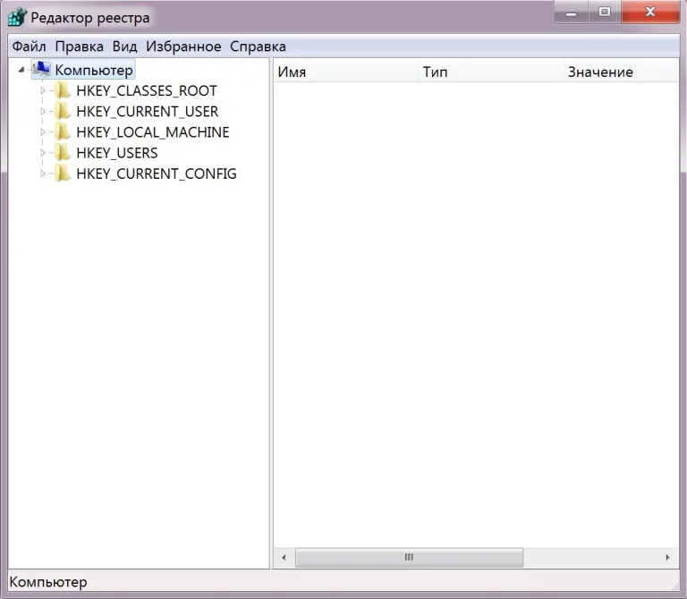The image size is (687, 599).
Task: Click the right arrow of horizontal scrollbar
Action: point(667,557)
